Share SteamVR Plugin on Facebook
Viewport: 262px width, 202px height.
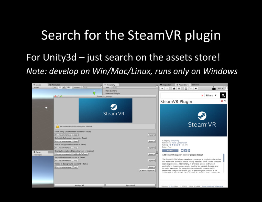click(186, 150)
